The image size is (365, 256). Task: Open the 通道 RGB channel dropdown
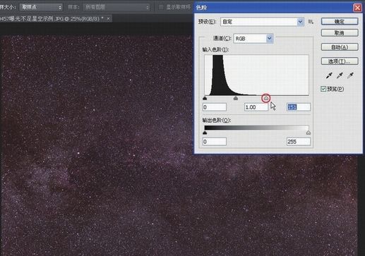click(253, 38)
